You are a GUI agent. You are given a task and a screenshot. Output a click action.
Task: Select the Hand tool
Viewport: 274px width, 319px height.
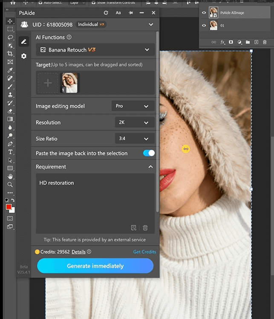point(10,177)
